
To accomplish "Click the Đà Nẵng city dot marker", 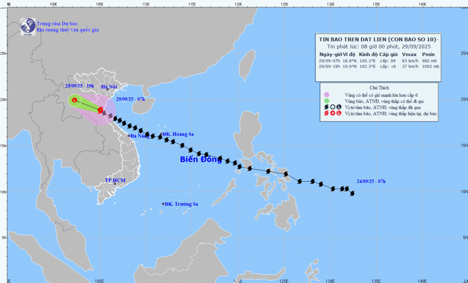I will click(129, 136).
